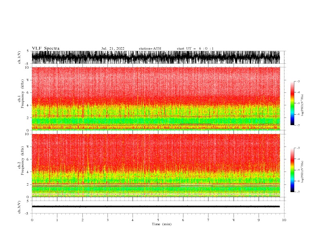Click the "-3" tick on ch.1 colorbar

[298, 81]
